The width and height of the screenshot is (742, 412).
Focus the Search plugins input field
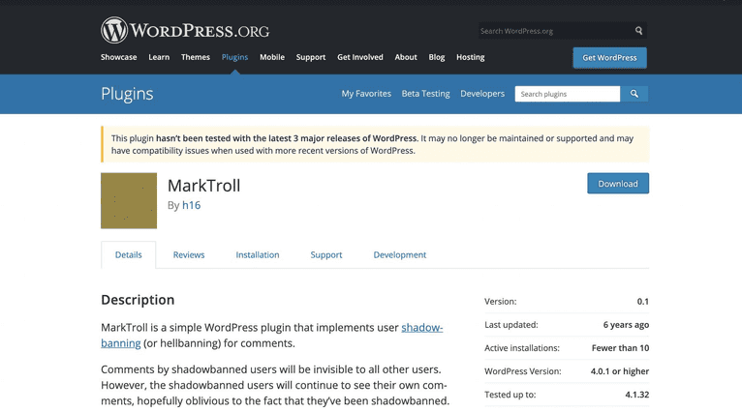[568, 94]
